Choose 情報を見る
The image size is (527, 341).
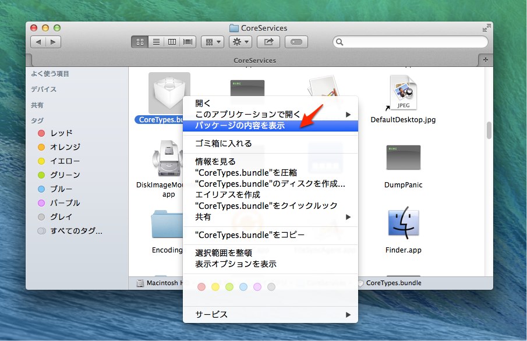click(x=270, y=162)
